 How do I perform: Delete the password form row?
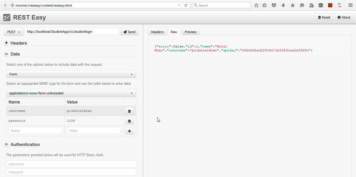point(130,121)
